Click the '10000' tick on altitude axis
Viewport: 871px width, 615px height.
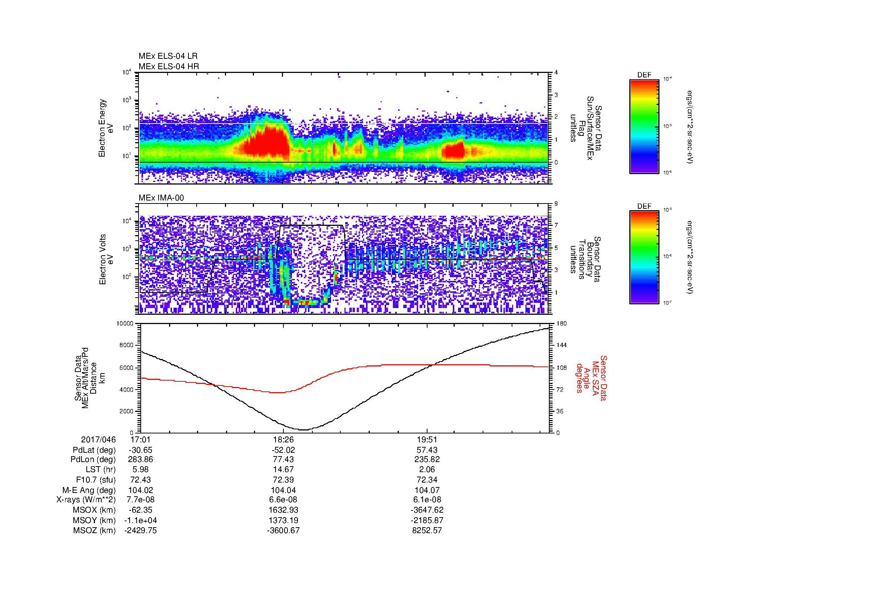125,324
